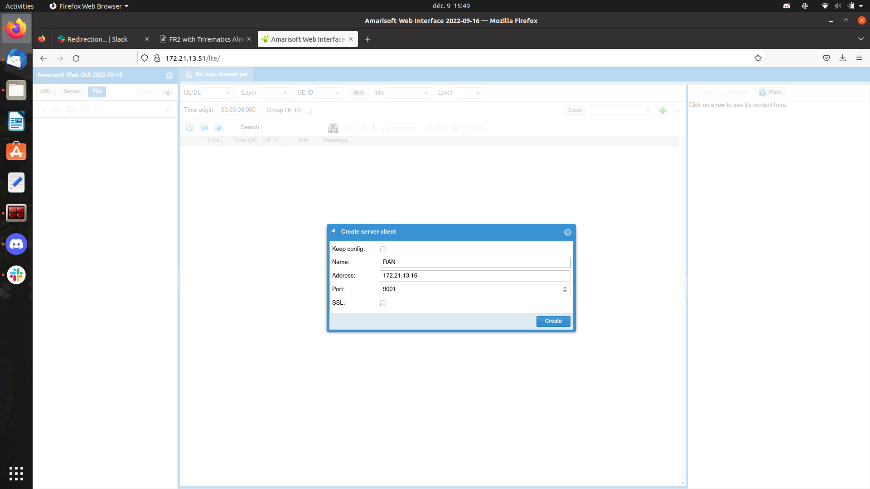Switch to the URL tab
870x489 pixels.
pos(46,91)
